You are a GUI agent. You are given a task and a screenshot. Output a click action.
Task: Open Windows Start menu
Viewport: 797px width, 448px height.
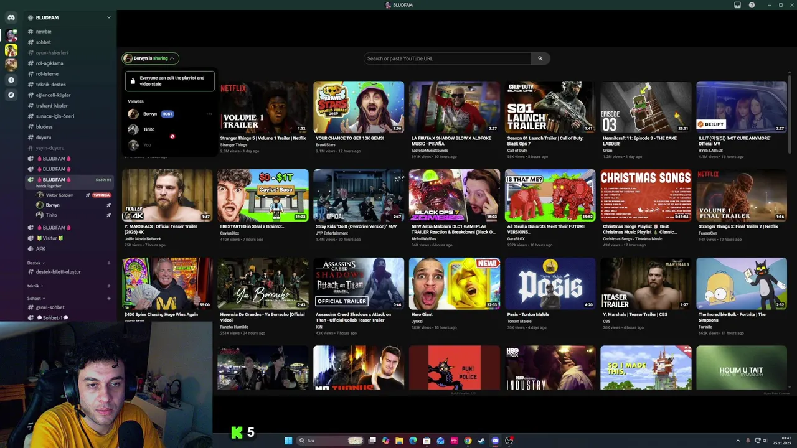click(x=288, y=441)
